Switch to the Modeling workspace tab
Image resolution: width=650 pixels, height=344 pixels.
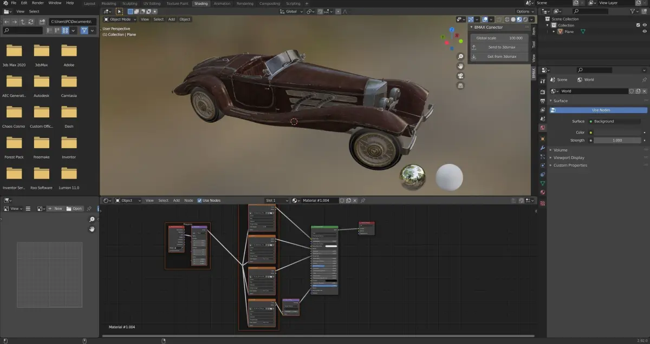click(x=109, y=3)
